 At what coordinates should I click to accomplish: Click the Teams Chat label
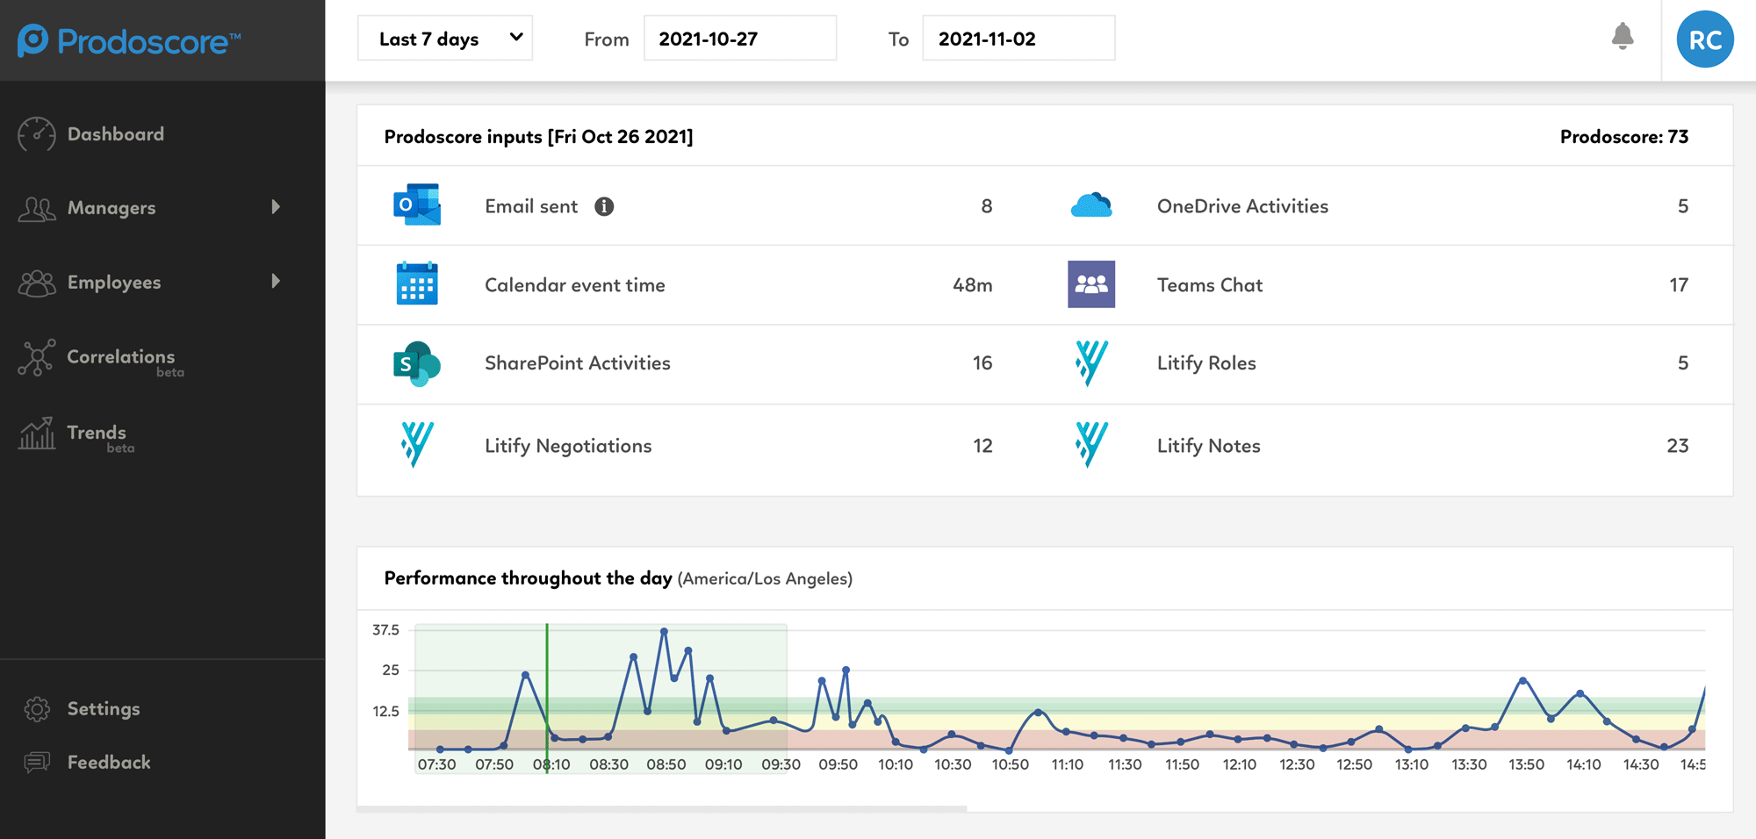pyautogui.click(x=1210, y=285)
